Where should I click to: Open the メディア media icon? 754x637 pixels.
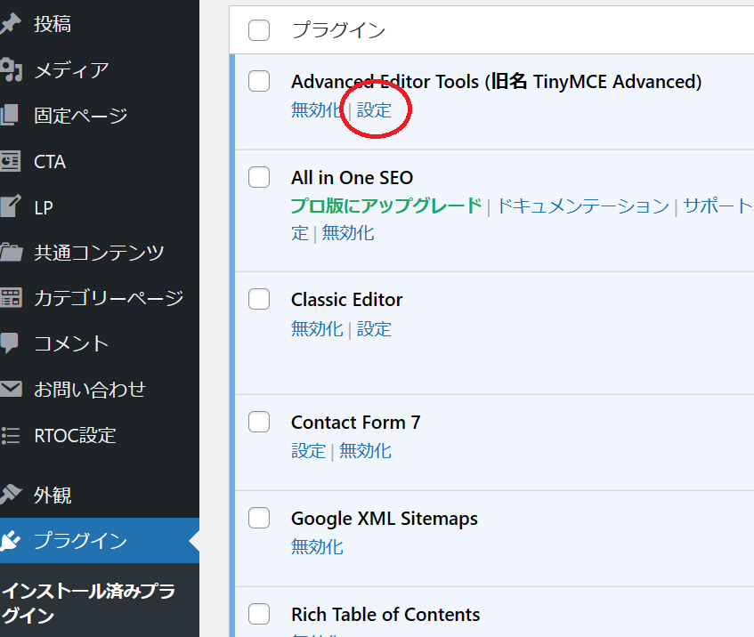10,70
